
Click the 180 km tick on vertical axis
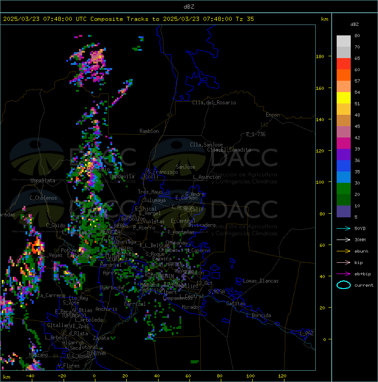320,56
